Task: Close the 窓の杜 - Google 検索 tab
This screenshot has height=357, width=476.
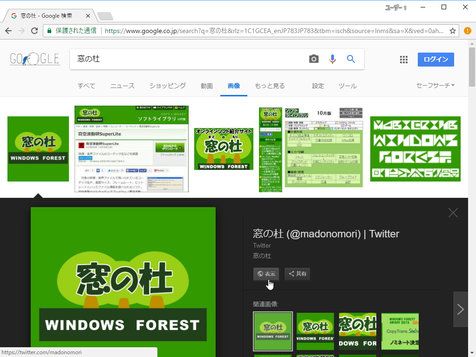Action: tap(88, 16)
